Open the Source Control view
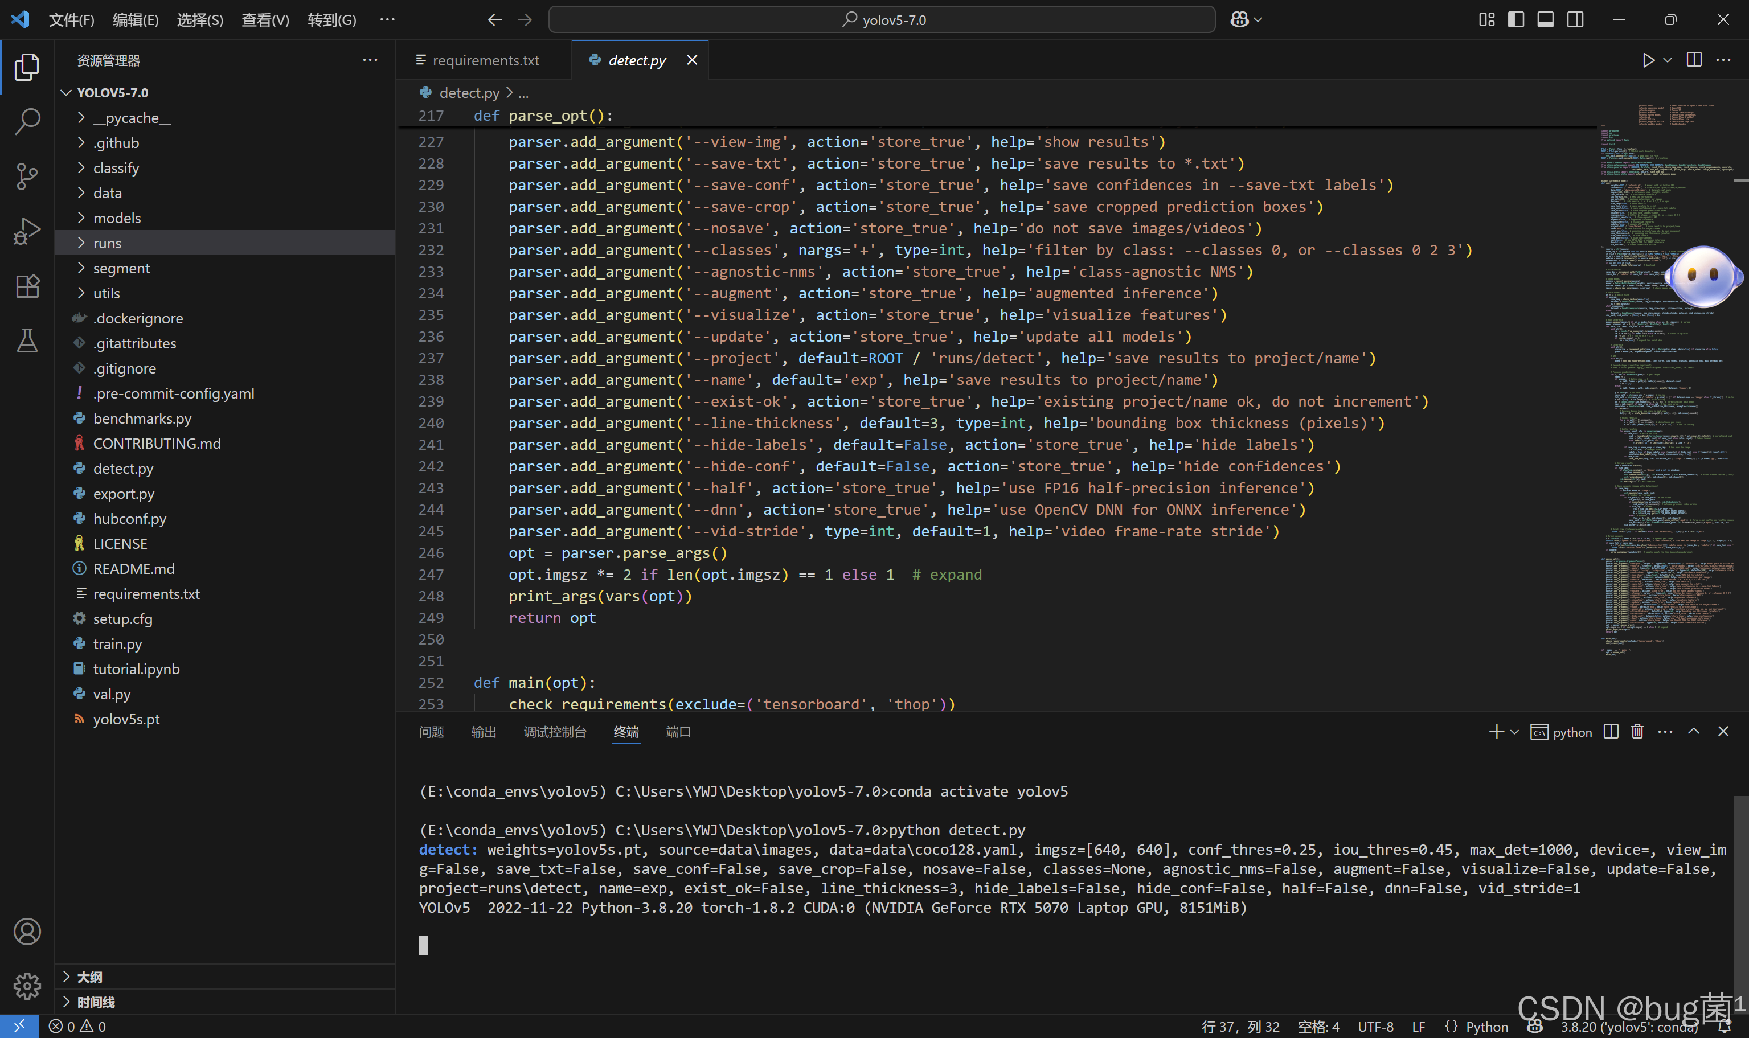 pos(27,175)
